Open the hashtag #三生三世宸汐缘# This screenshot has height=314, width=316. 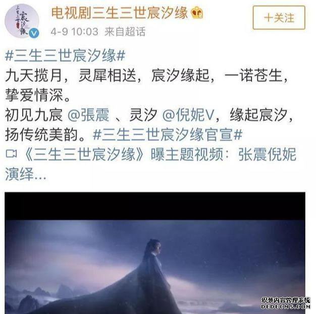pos(65,55)
